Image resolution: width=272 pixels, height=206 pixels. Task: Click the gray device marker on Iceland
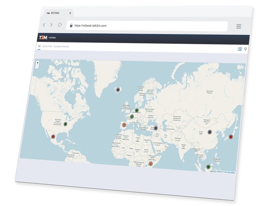pos(118,90)
